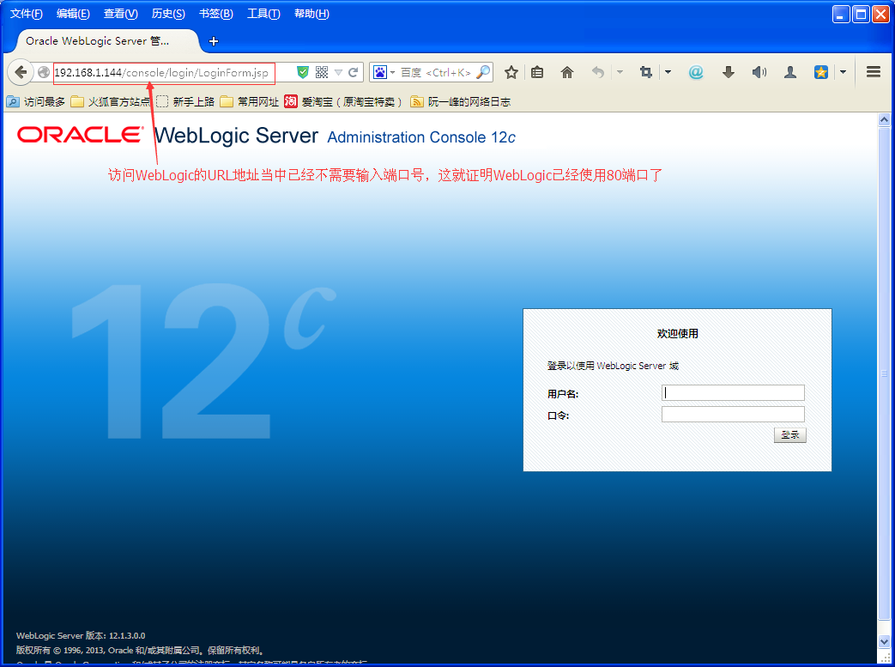This screenshot has height=667, width=895.
Task: Open the hamburger main menu
Action: pyautogui.click(x=874, y=72)
